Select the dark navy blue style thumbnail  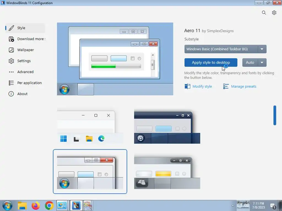pyautogui.click(x=167, y=127)
